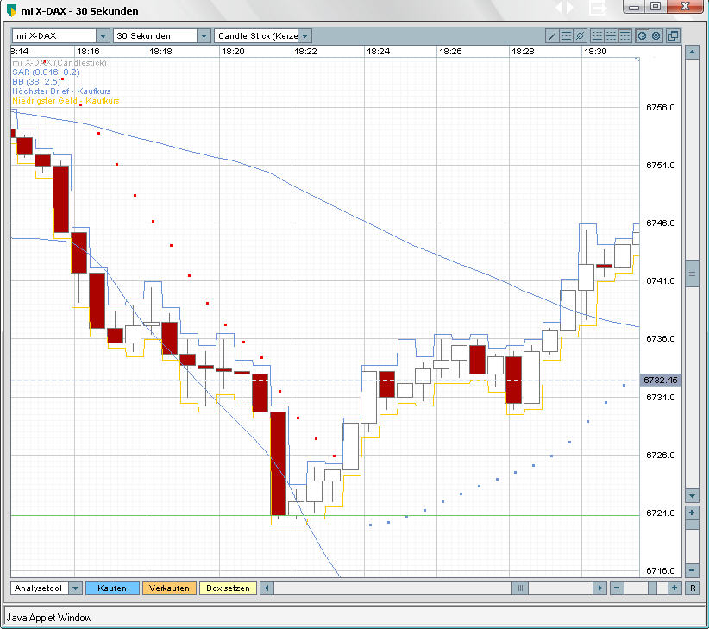Select the horizontal lines drawing tool
The image size is (709, 629).
[566, 35]
